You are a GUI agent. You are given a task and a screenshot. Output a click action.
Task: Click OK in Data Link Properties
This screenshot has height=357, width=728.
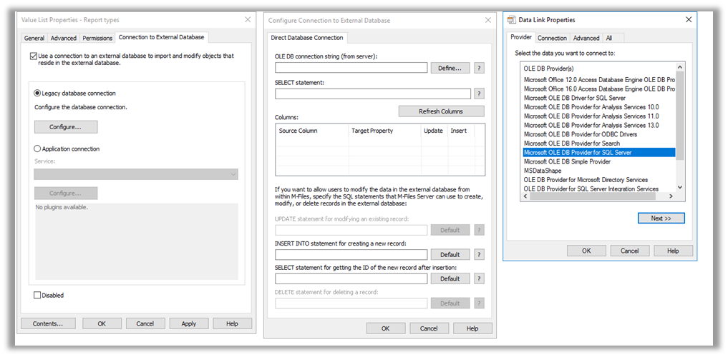pyautogui.click(x=586, y=251)
